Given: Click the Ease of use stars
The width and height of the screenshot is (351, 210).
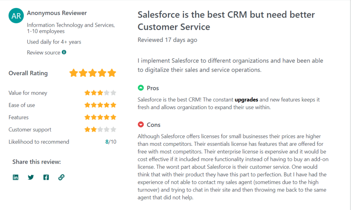Looking at the screenshot, I should [x=100, y=105].
